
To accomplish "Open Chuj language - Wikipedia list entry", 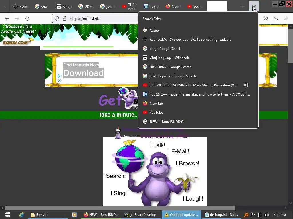I will pyautogui.click(x=198, y=58).
